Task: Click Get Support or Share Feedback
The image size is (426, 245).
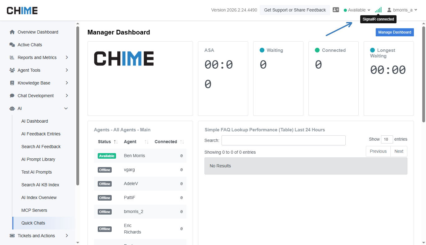Action: [x=295, y=10]
